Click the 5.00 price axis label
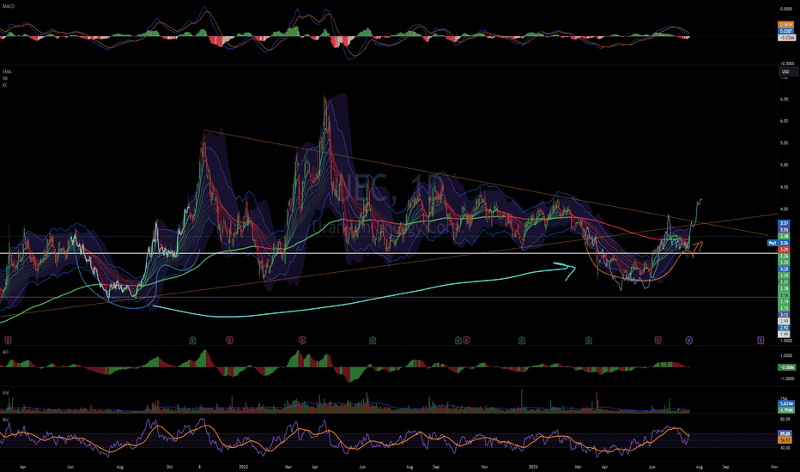Screen dimensions: 800x472 pyautogui.click(x=784, y=165)
